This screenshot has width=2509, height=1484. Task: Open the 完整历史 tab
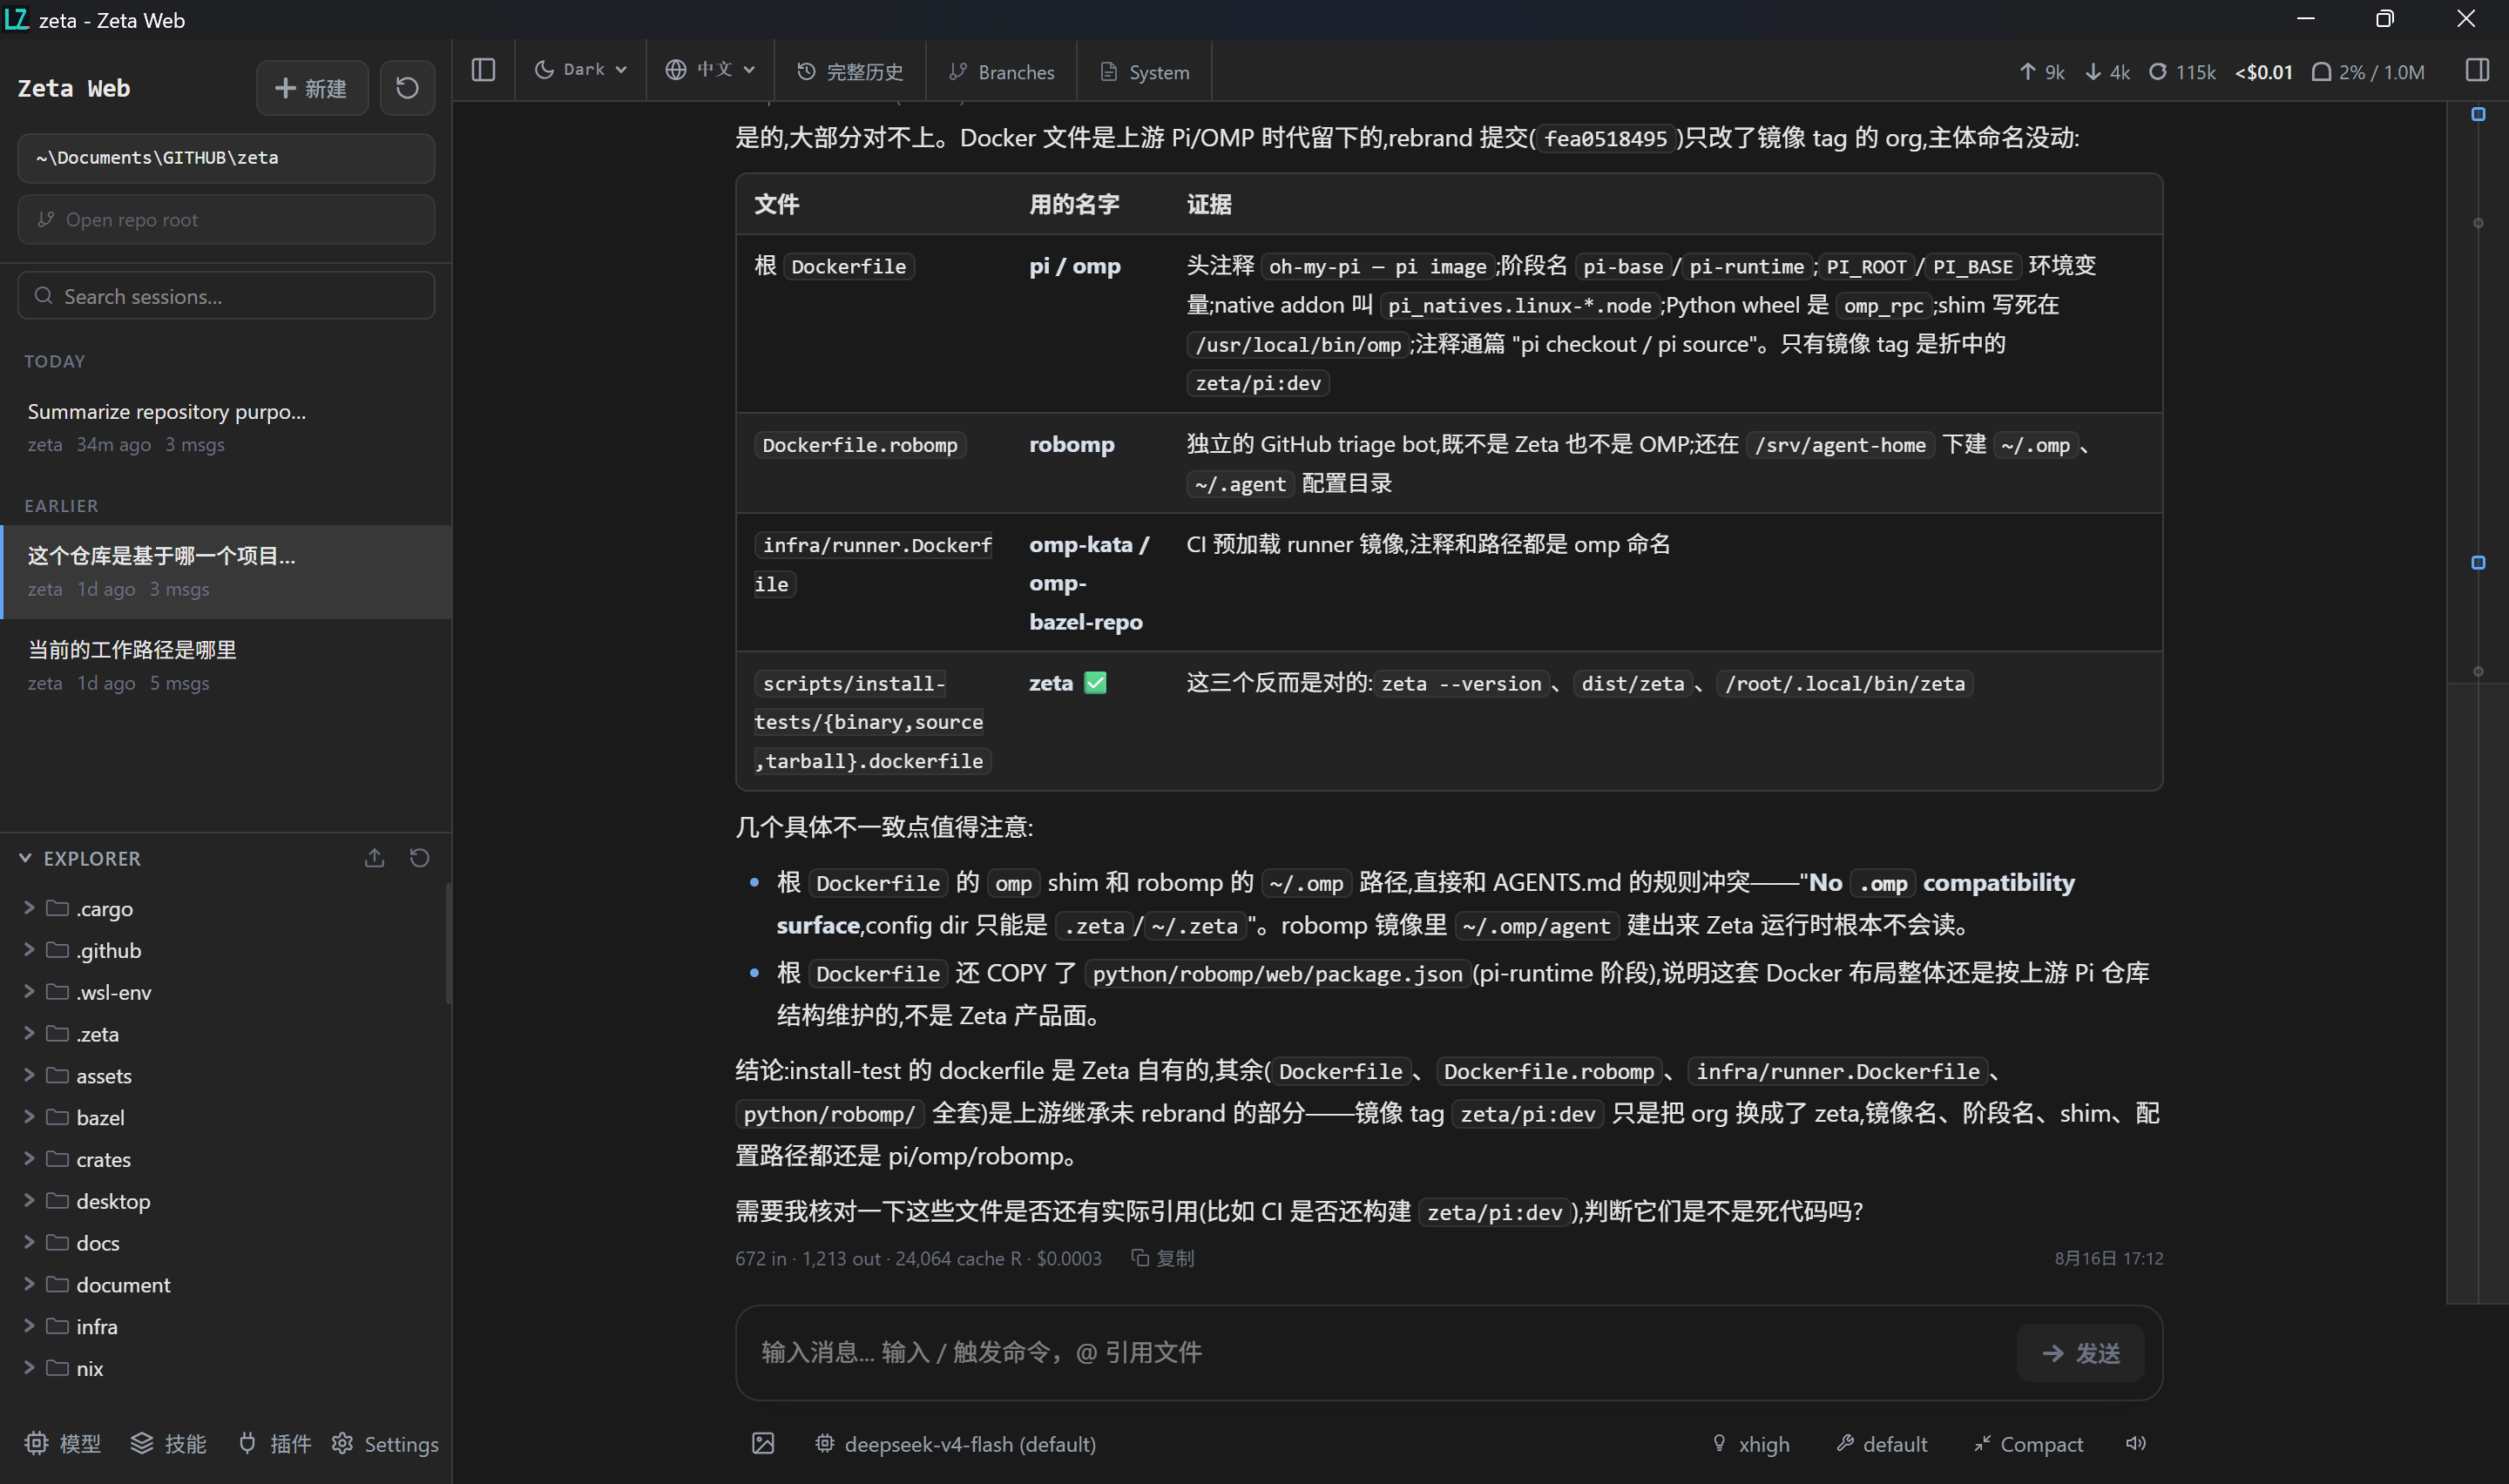coord(850,72)
